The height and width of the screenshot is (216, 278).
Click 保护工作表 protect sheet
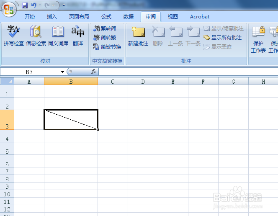click(258, 39)
